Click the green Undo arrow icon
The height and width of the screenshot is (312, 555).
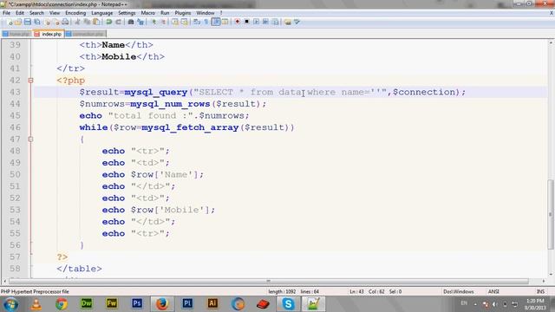pyautogui.click(x=109, y=22)
